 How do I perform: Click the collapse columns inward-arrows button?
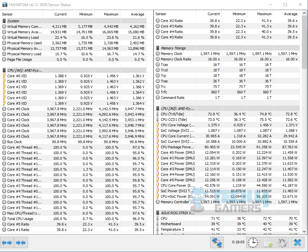click(x=21, y=243)
